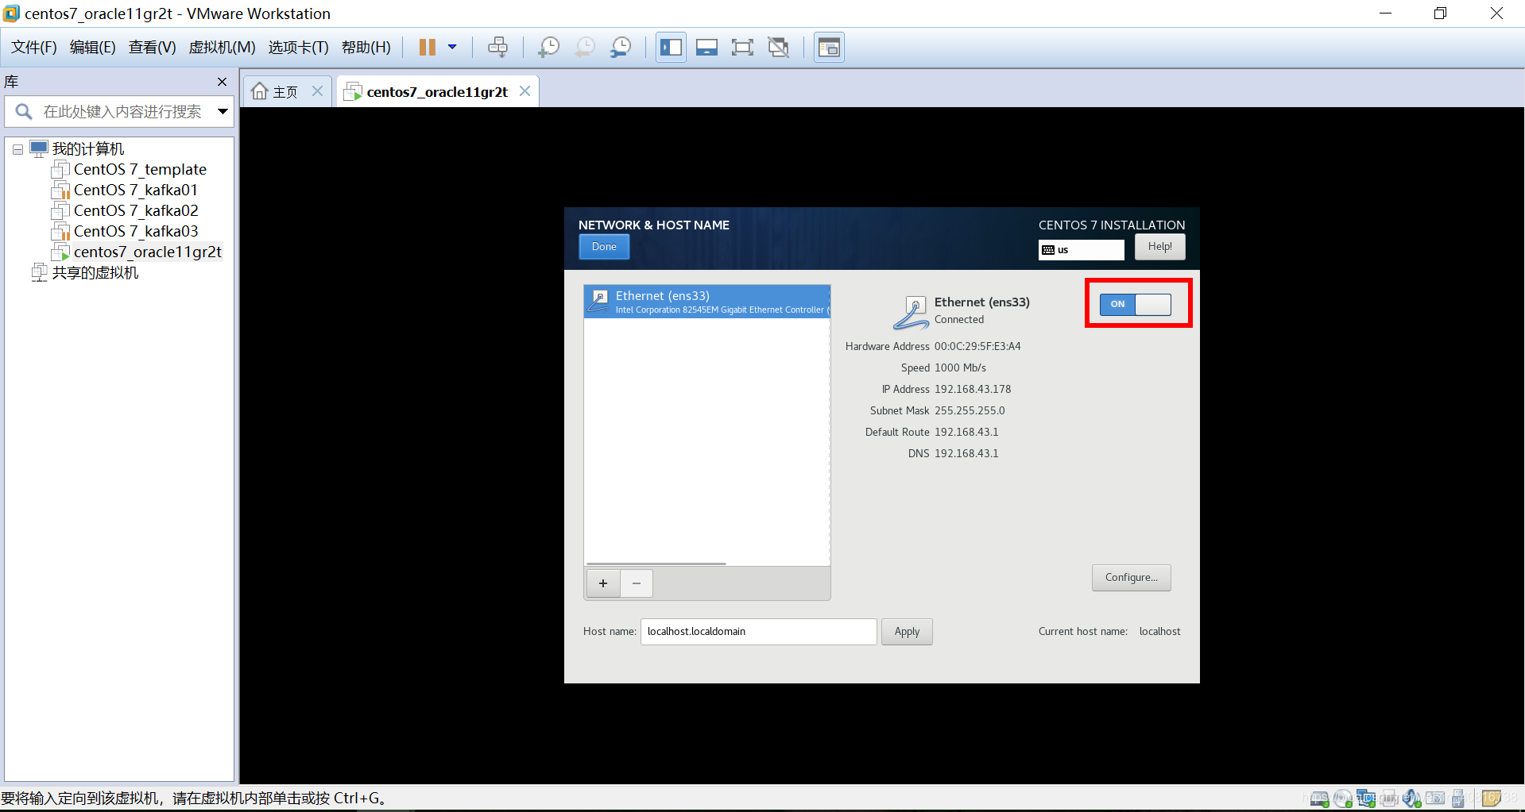The height and width of the screenshot is (812, 1525).
Task: Click the Host name input field
Action: [x=758, y=632]
